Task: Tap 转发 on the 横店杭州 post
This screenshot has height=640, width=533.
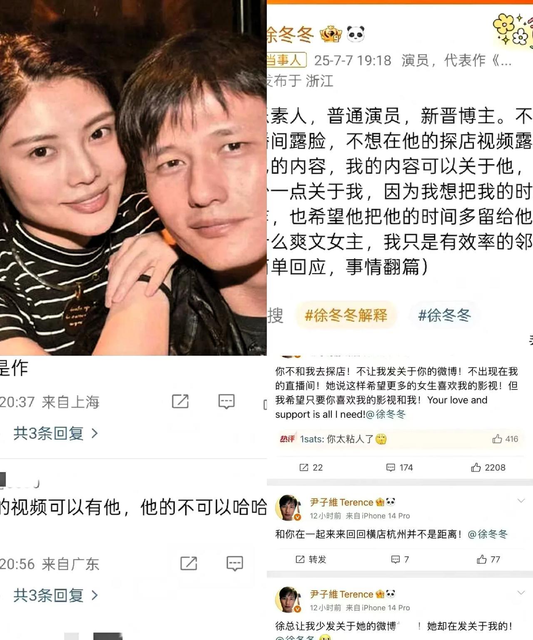Action: click(x=311, y=559)
